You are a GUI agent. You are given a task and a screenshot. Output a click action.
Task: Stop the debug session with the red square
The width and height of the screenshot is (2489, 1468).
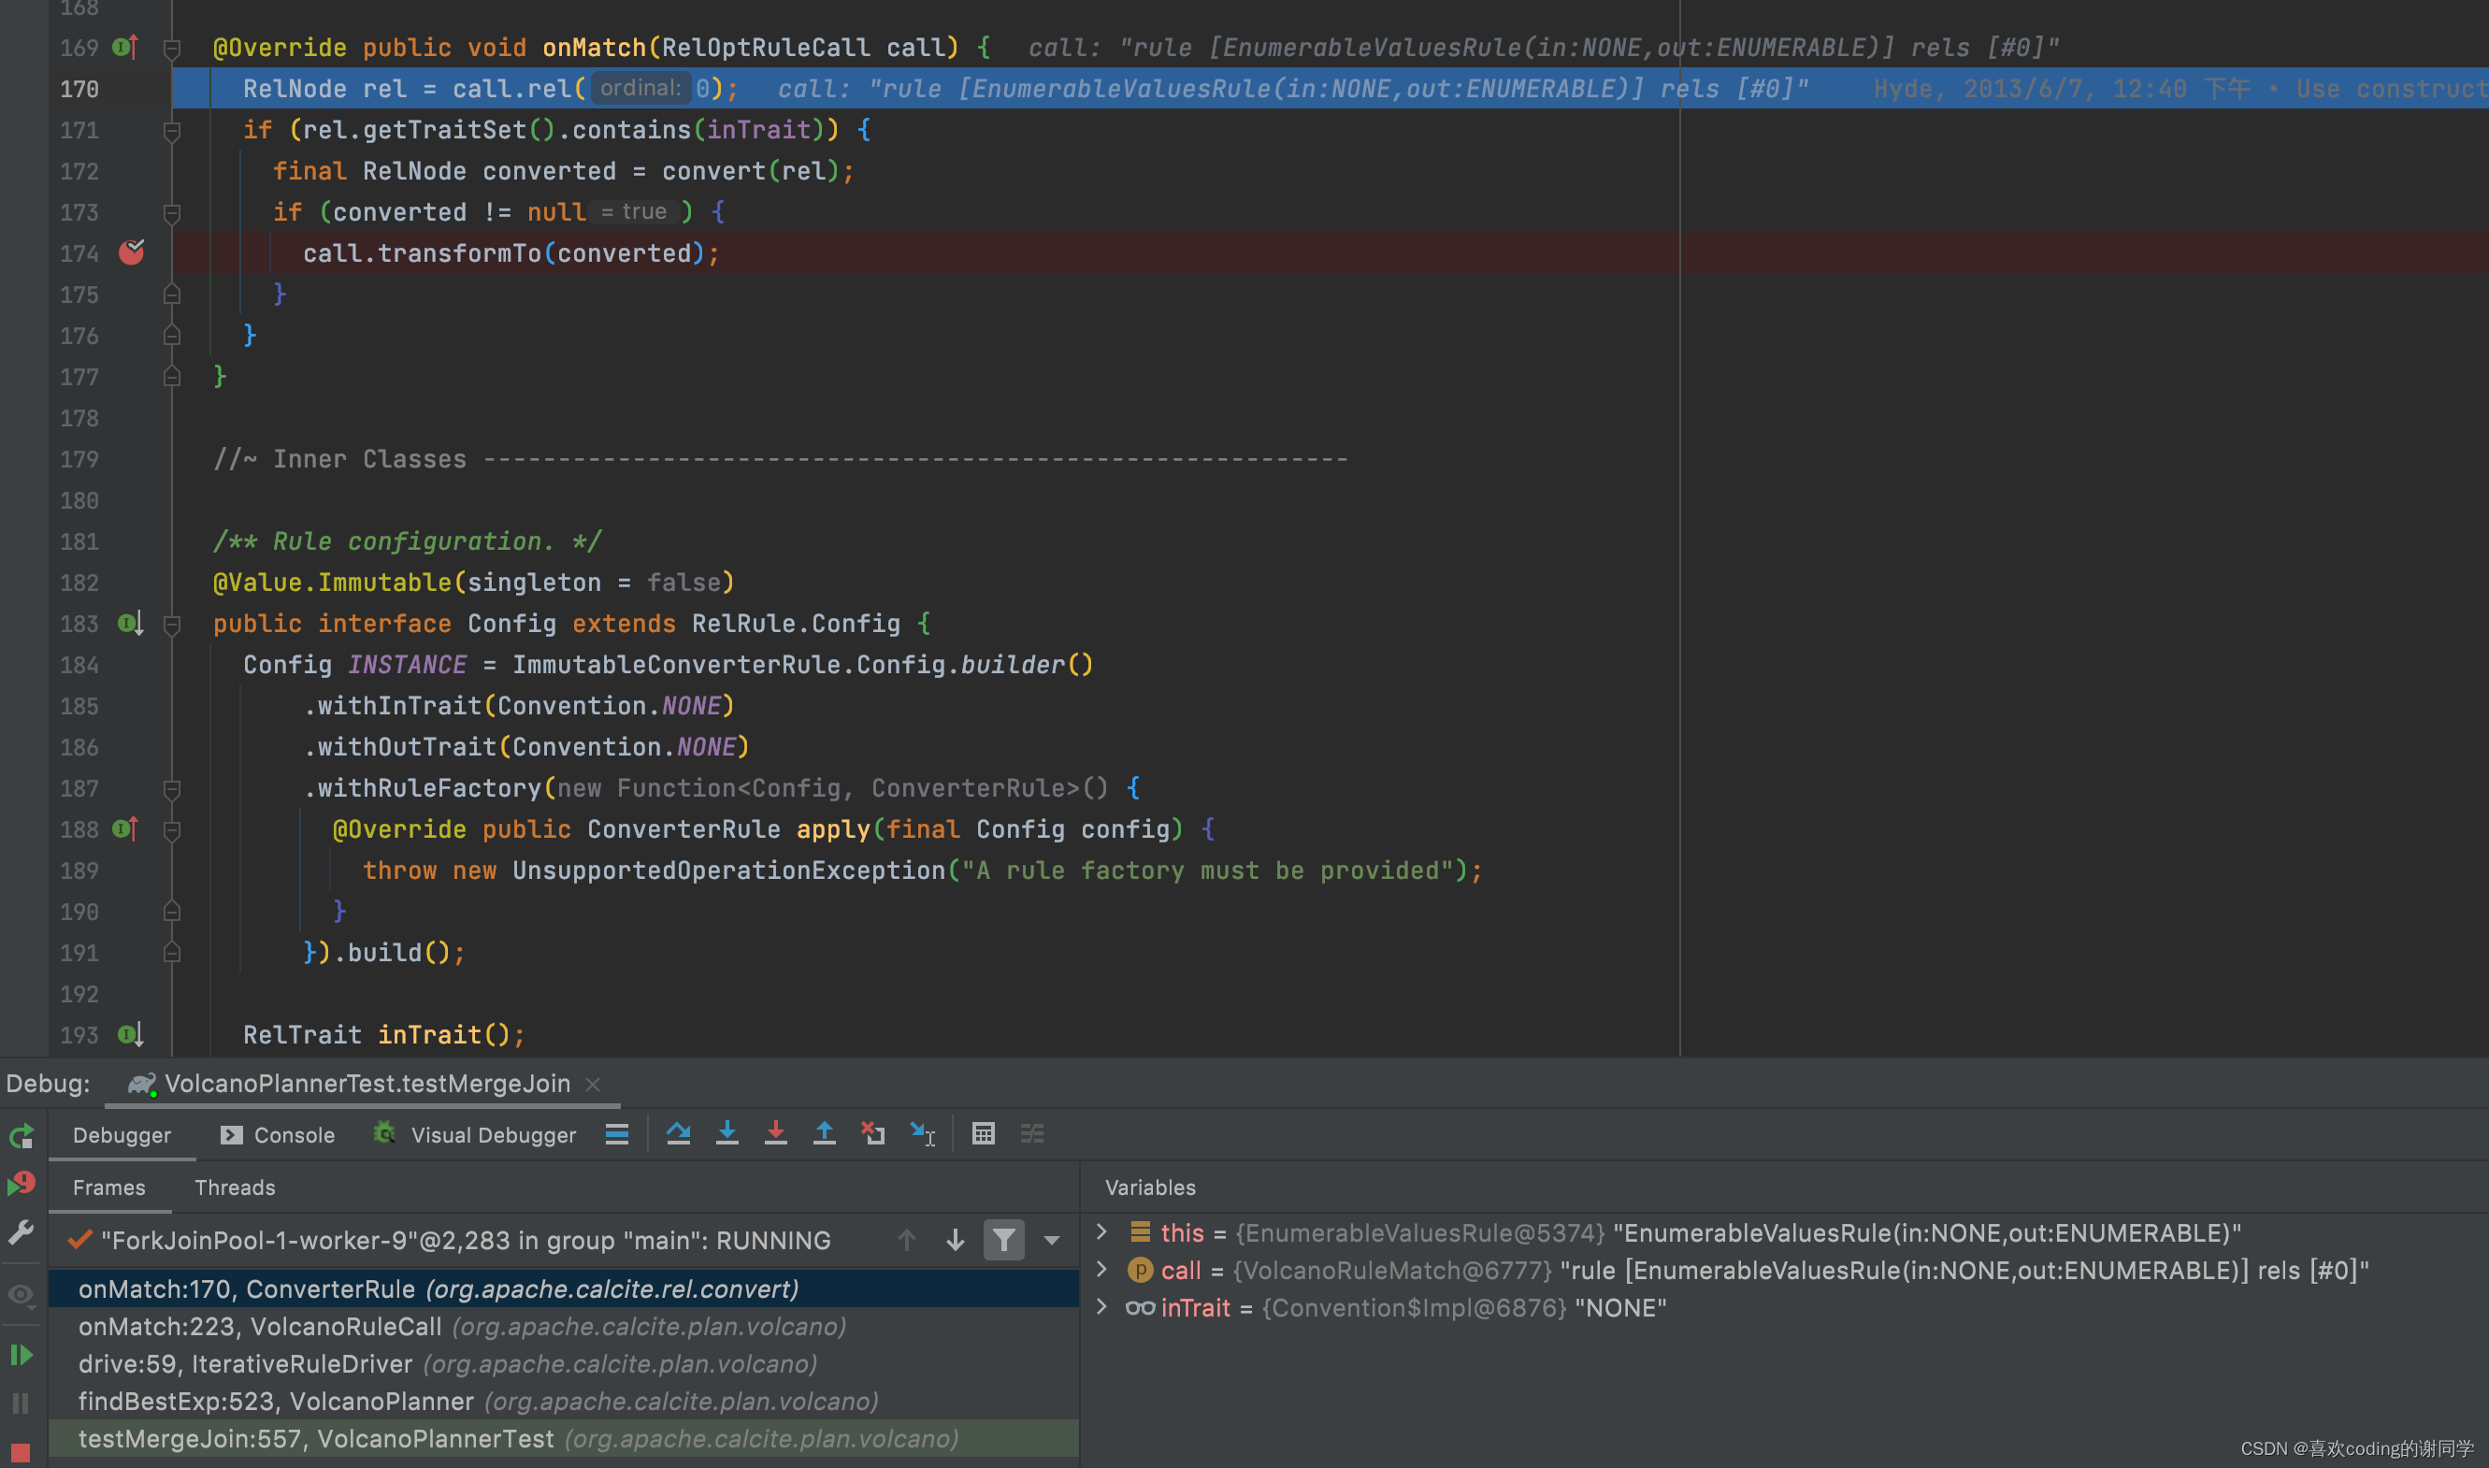tap(21, 1452)
